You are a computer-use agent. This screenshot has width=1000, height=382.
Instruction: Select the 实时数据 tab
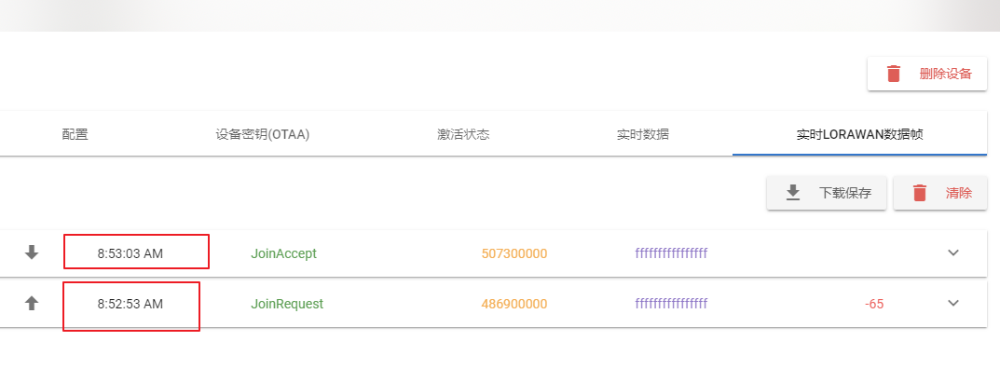(643, 134)
